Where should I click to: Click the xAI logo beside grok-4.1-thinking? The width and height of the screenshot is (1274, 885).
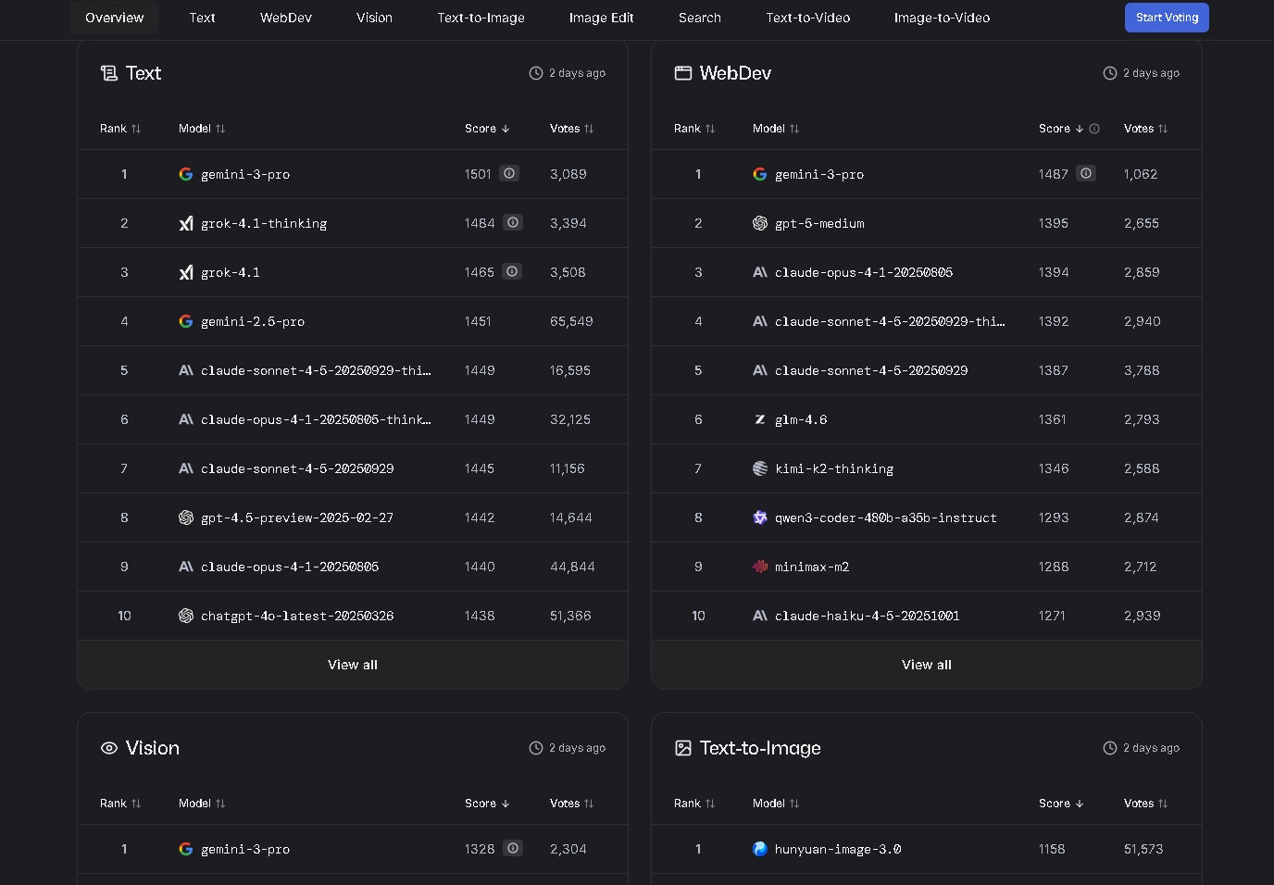[x=186, y=223]
